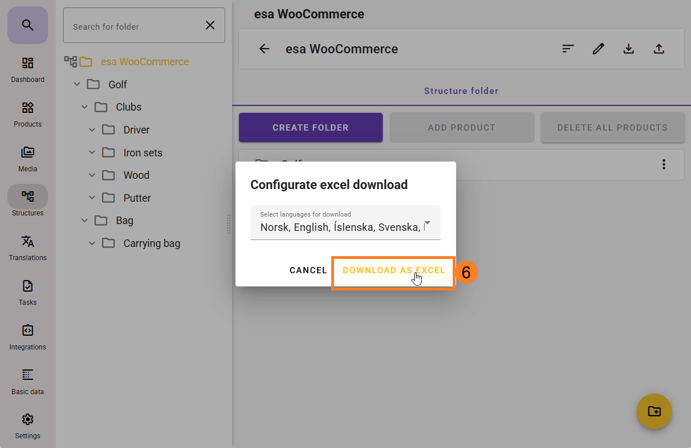
Task: Switch to the Structure folder tab
Action: pyautogui.click(x=461, y=91)
